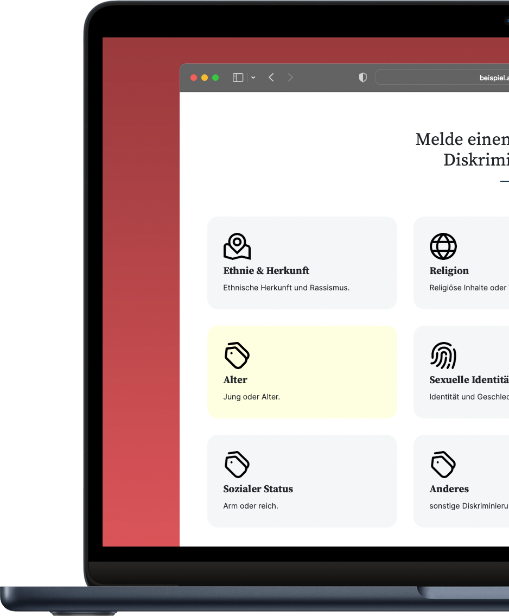Select the "Ethnie & Herkunft" heading

point(266,271)
